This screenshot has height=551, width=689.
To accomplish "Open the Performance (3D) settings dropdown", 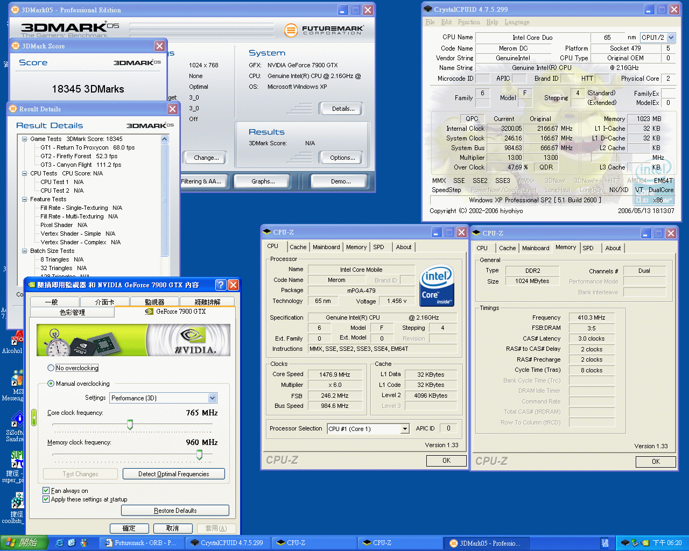I will (x=213, y=398).
